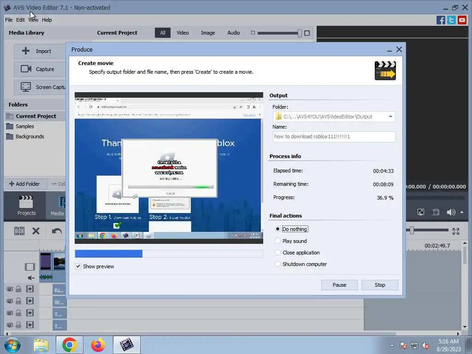Adjust the thumbnail size slider handle
This screenshot has width=472, height=354.
pos(300,33)
